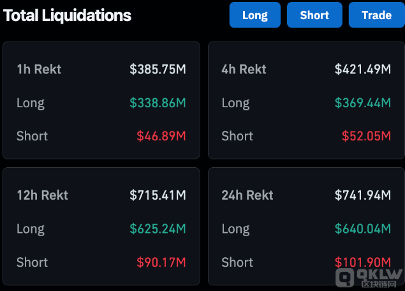Select the $385.75M 1h total value
405x291 pixels.
click(x=158, y=70)
